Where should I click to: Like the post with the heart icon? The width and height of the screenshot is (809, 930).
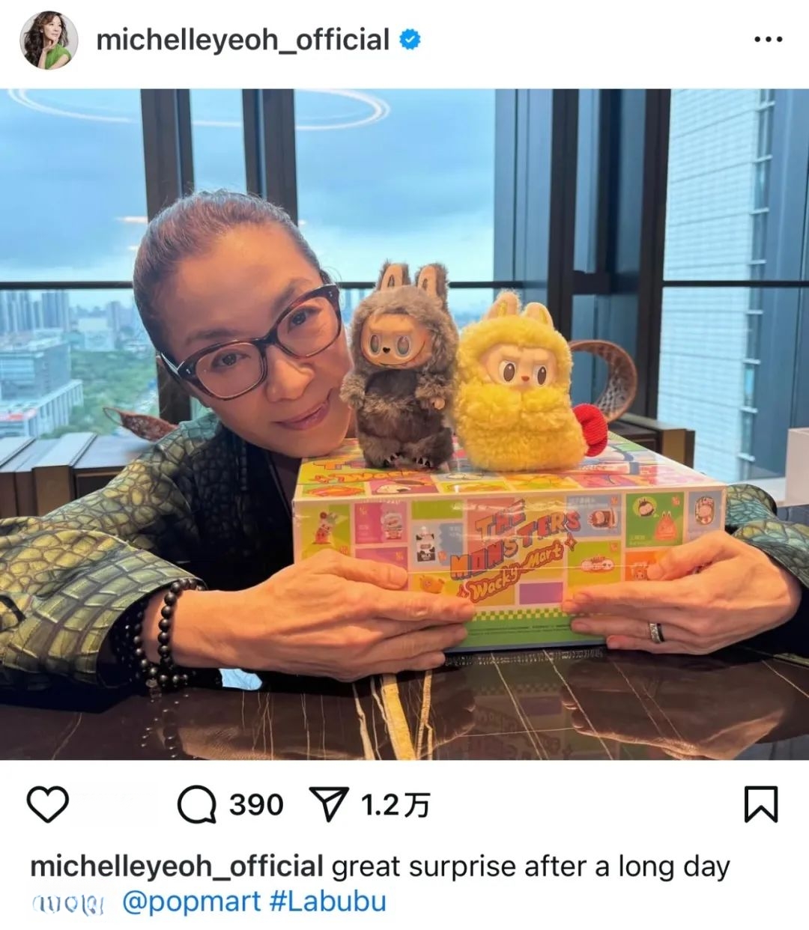48,805
